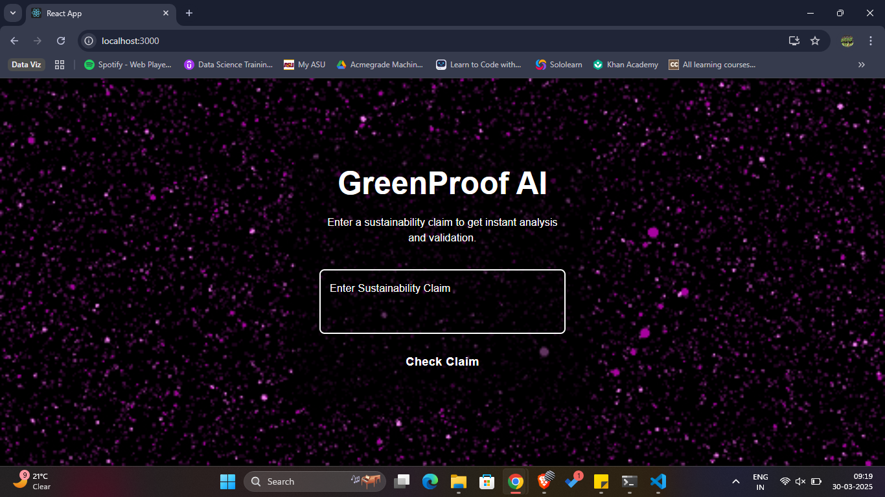The height and width of the screenshot is (497, 885).
Task: Open the My ASU bookmark
Action: click(x=303, y=64)
